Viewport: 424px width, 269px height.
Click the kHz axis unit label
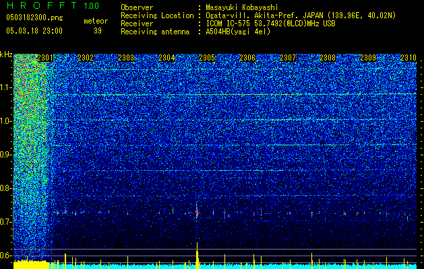coord(6,55)
